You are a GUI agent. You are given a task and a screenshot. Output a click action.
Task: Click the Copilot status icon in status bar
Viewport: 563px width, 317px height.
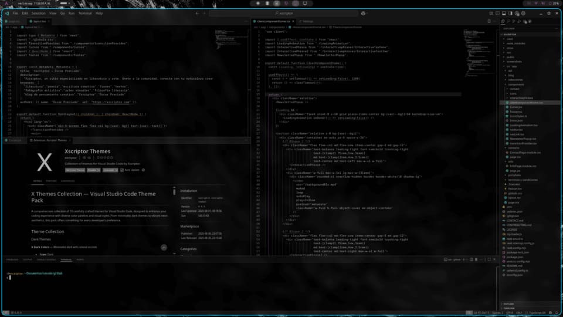coord(551,313)
